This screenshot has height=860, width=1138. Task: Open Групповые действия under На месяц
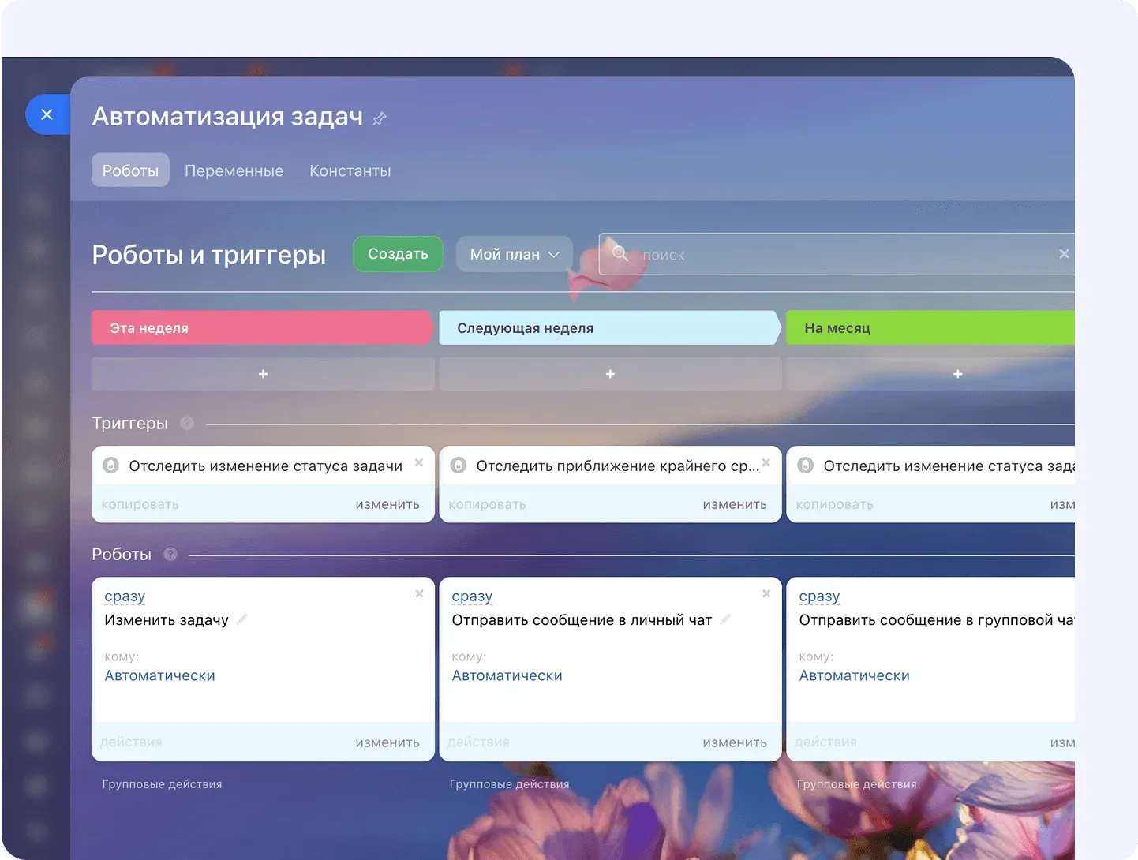click(856, 784)
